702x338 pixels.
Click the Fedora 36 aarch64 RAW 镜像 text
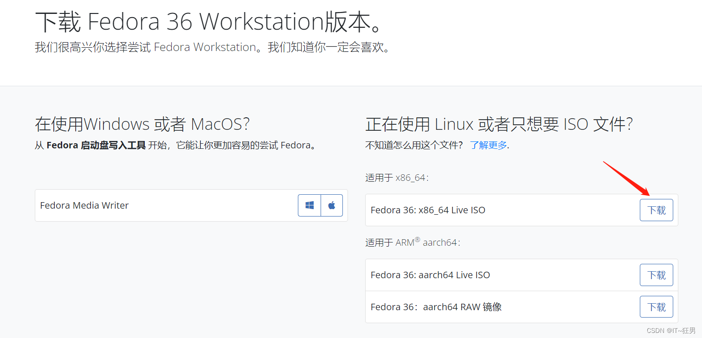point(436,307)
